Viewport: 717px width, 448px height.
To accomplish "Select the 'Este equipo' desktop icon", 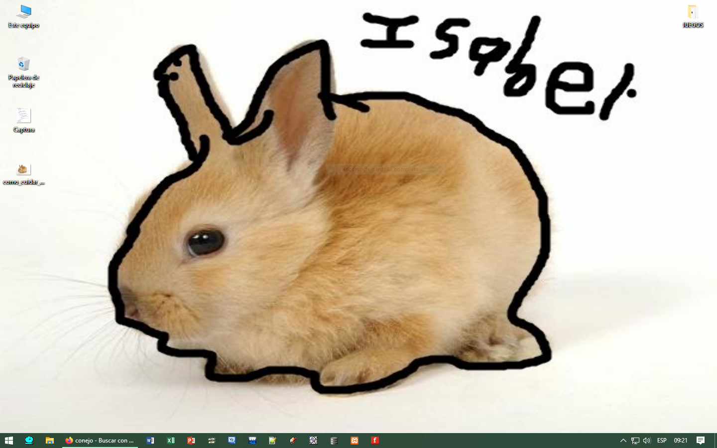I will 24,16.
